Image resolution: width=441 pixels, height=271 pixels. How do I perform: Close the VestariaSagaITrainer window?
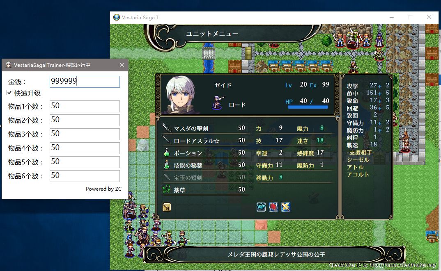(x=122, y=65)
